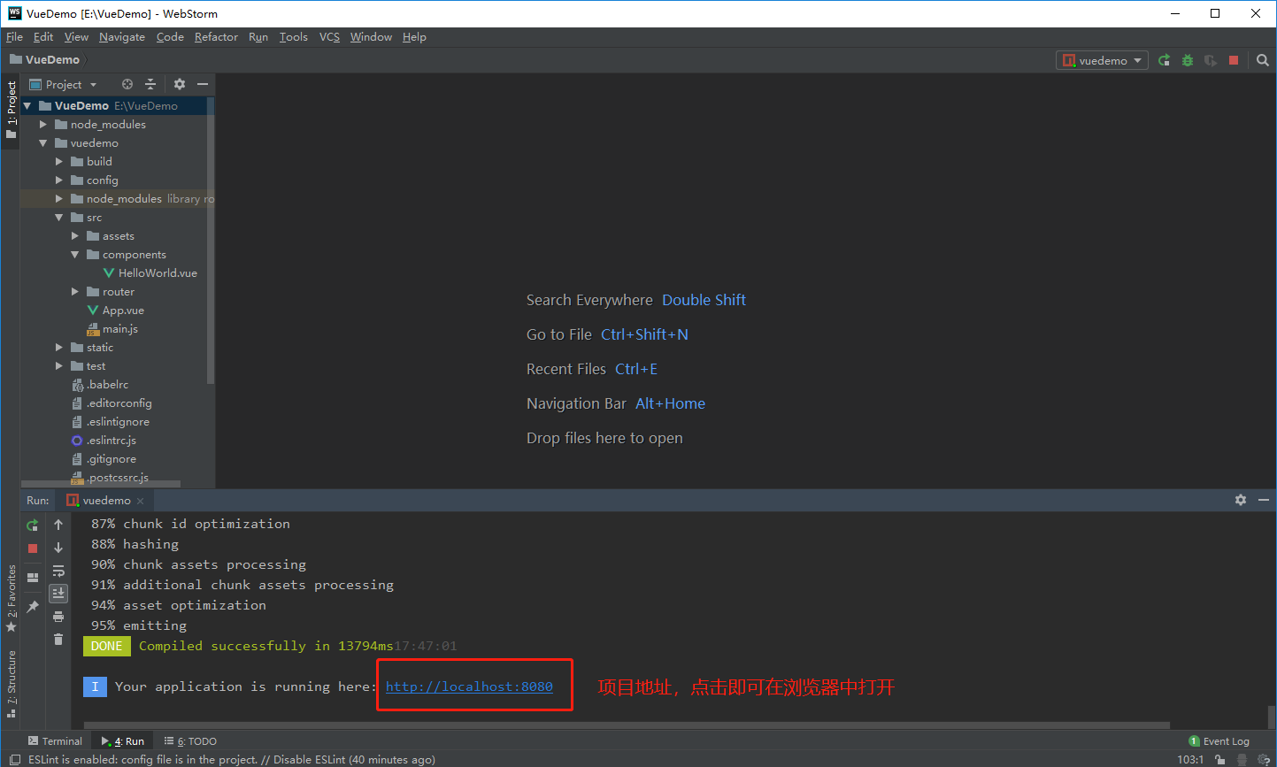This screenshot has width=1277, height=767.
Task: Toggle scroll to end of console
Action: (58, 593)
